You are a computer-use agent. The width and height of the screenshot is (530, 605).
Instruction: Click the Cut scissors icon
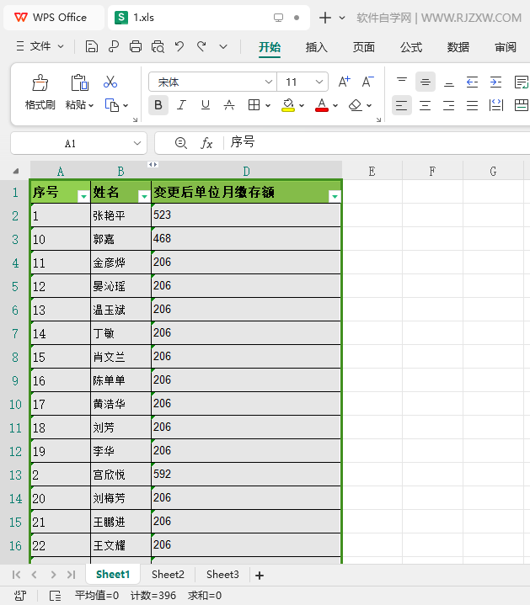pos(110,82)
